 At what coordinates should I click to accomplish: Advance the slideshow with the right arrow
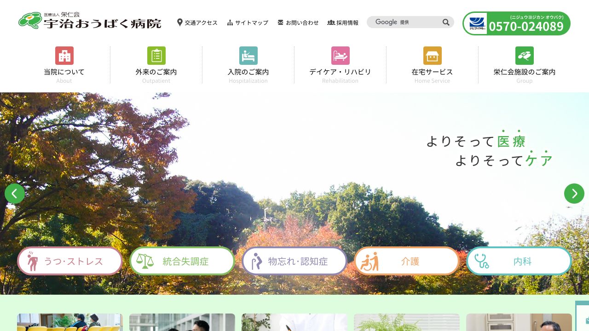click(574, 194)
